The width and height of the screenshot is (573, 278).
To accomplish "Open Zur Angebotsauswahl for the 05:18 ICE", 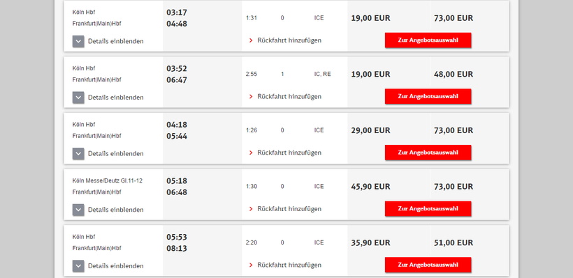I will [x=428, y=208].
